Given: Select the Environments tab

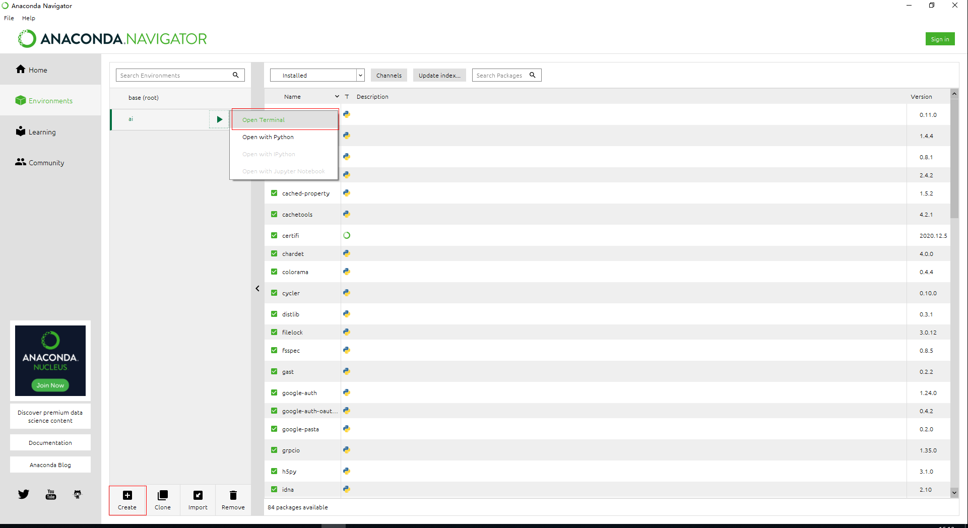Looking at the screenshot, I should click(50, 100).
